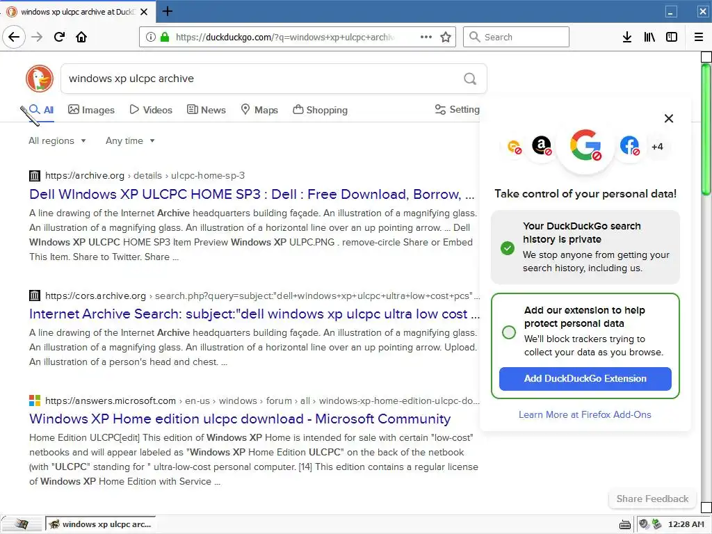
Task: Submit search with the magnifier icon
Action: pyautogui.click(x=470, y=79)
